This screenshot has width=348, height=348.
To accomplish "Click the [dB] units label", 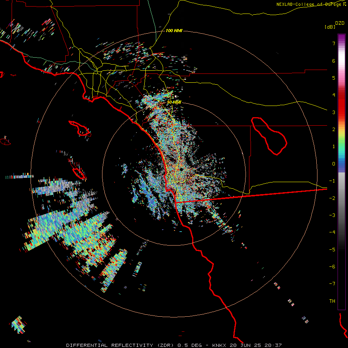I will (330, 27).
